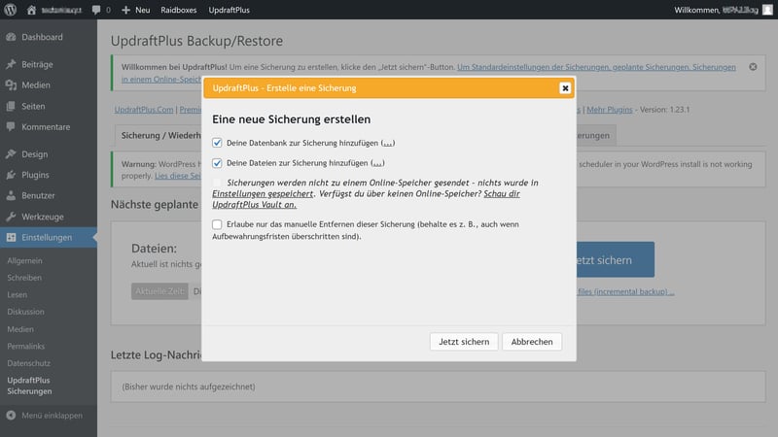Screen dimensions: 778x437
Task: Click the Benutzer user icon
Action: [x=11, y=196]
